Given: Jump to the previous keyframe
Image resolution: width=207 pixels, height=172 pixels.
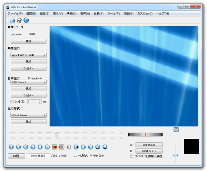Looking at the screenshot, I should coord(40,147).
